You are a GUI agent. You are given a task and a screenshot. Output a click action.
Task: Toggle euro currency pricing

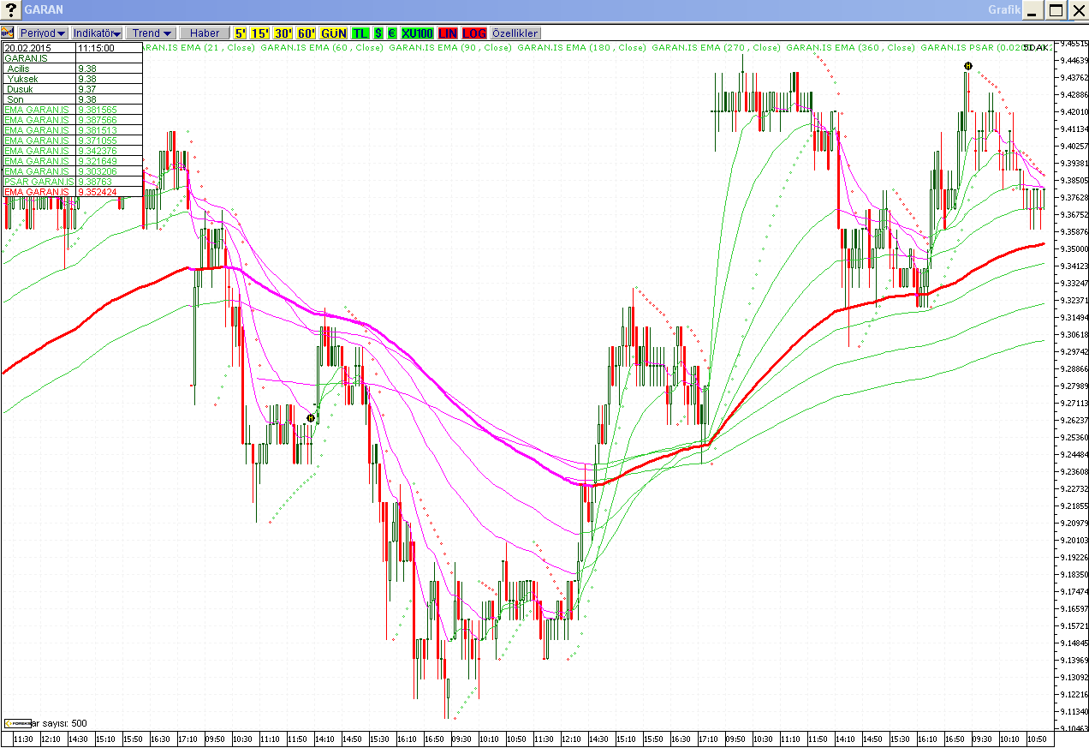pyautogui.click(x=391, y=33)
